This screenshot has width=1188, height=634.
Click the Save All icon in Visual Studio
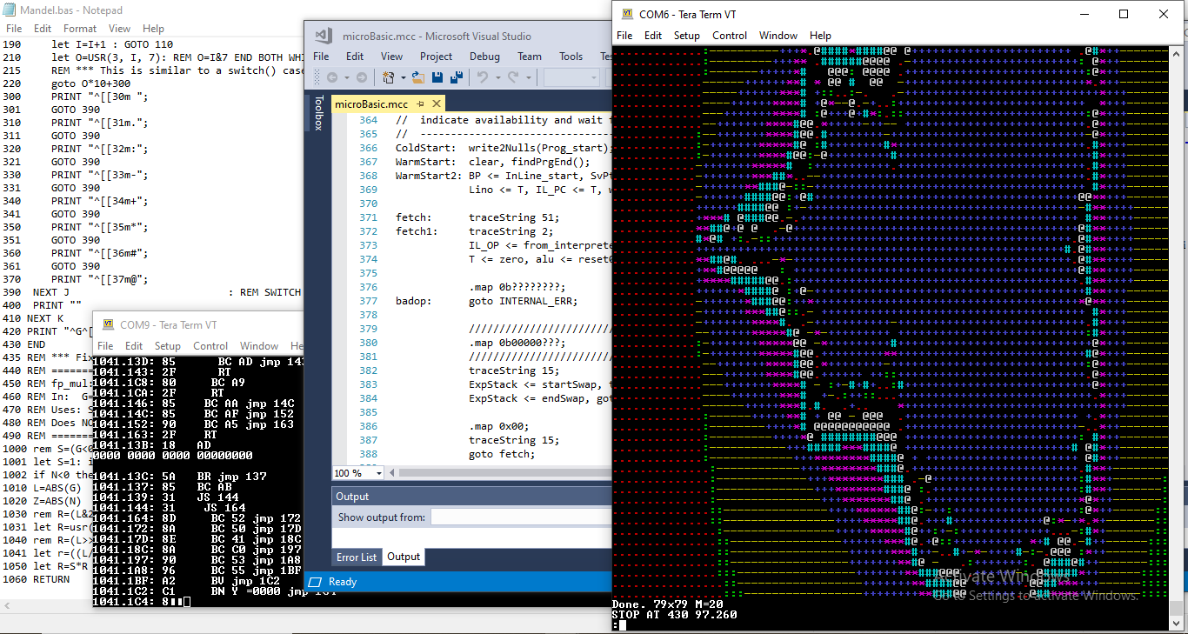point(457,77)
